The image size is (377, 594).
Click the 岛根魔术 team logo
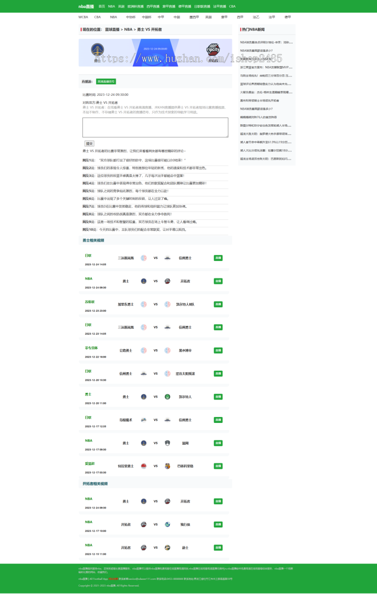point(144,420)
